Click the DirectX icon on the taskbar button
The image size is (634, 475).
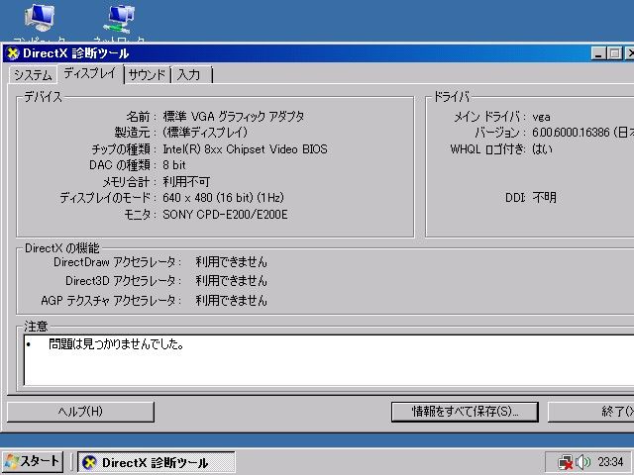[90, 462]
